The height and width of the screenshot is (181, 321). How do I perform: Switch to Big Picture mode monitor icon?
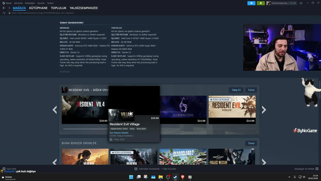(x=301, y=3)
